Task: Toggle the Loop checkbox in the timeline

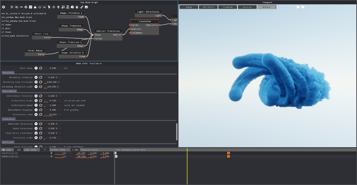Action: (4, 150)
